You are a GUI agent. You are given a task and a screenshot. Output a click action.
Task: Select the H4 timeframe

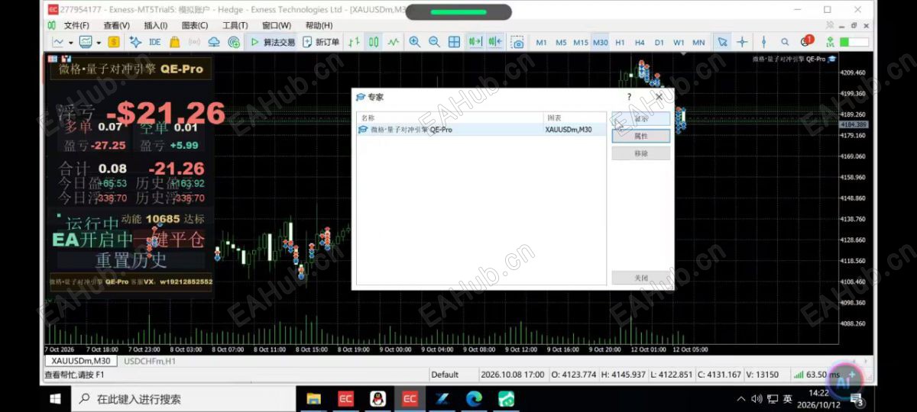[640, 43]
